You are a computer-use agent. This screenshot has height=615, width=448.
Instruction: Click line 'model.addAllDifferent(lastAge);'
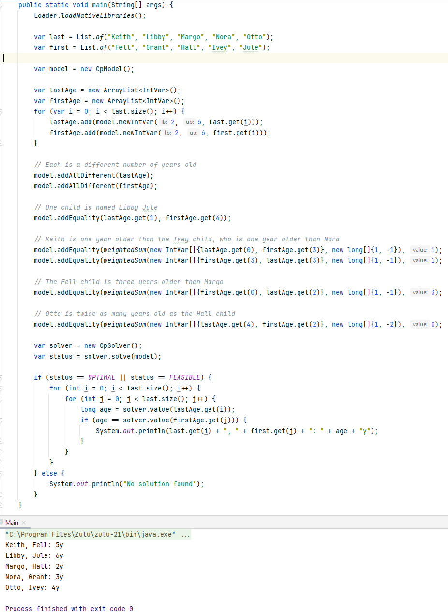tap(94, 175)
